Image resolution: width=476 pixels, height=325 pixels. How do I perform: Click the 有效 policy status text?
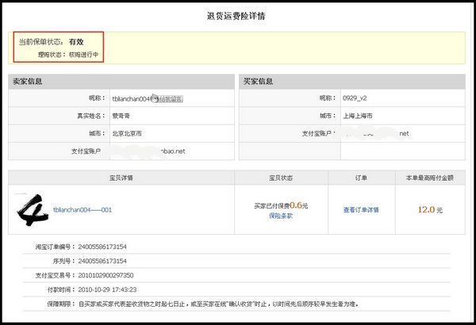[76, 41]
